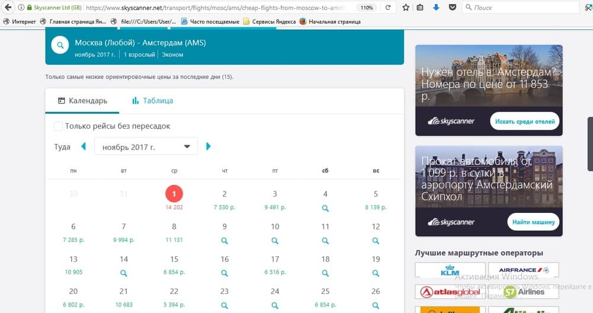Search prices for November 24

pos(275,305)
